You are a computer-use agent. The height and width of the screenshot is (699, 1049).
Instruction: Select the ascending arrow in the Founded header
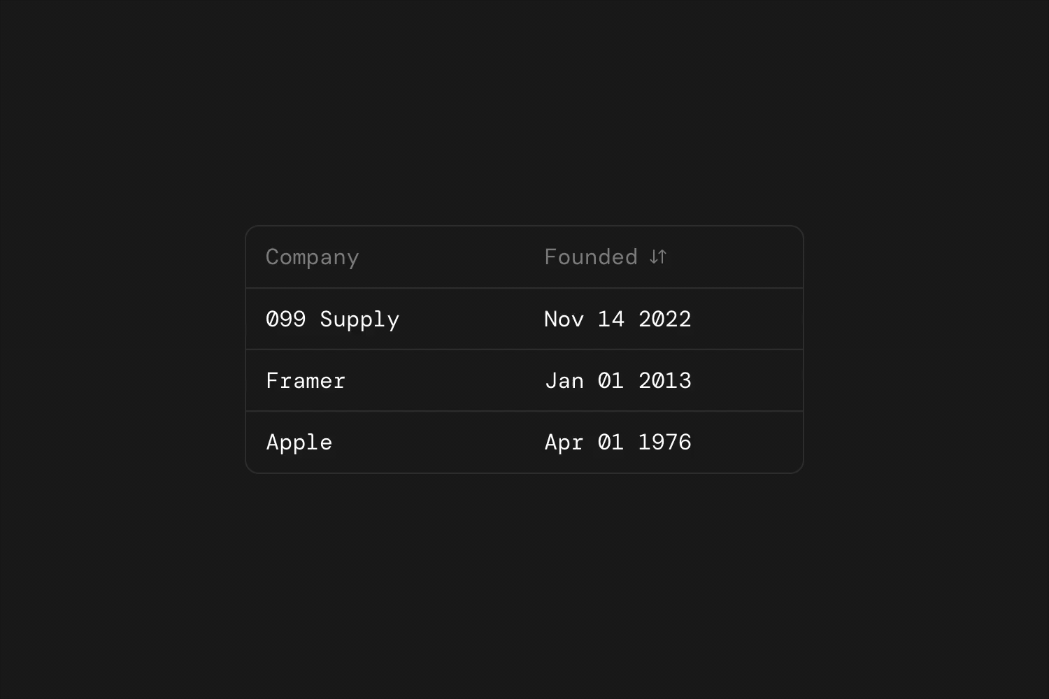pos(663,257)
